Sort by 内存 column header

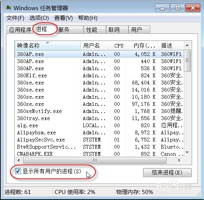coord(142,46)
